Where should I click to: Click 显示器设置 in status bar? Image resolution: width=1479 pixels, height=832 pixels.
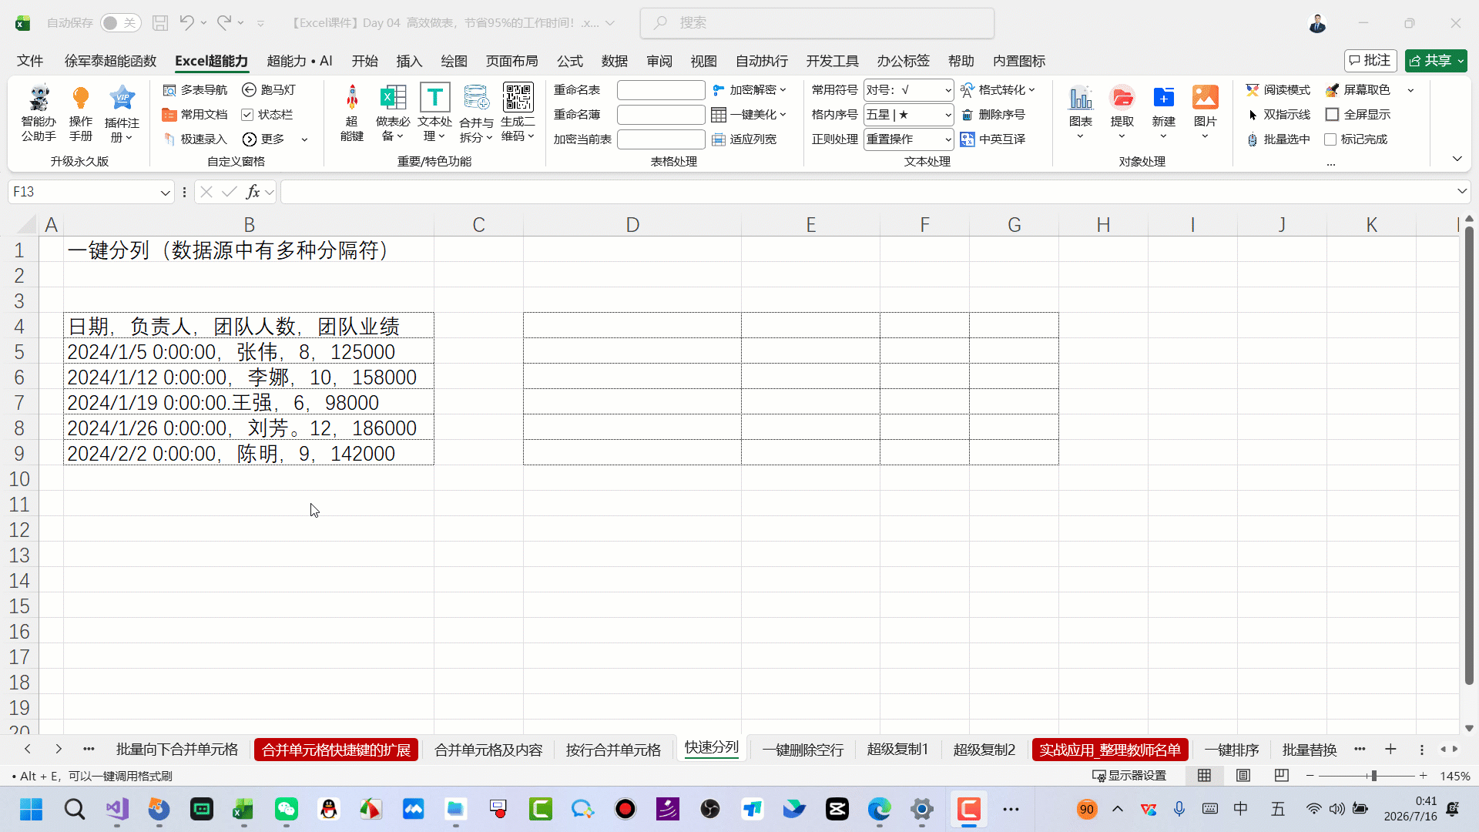(x=1130, y=776)
